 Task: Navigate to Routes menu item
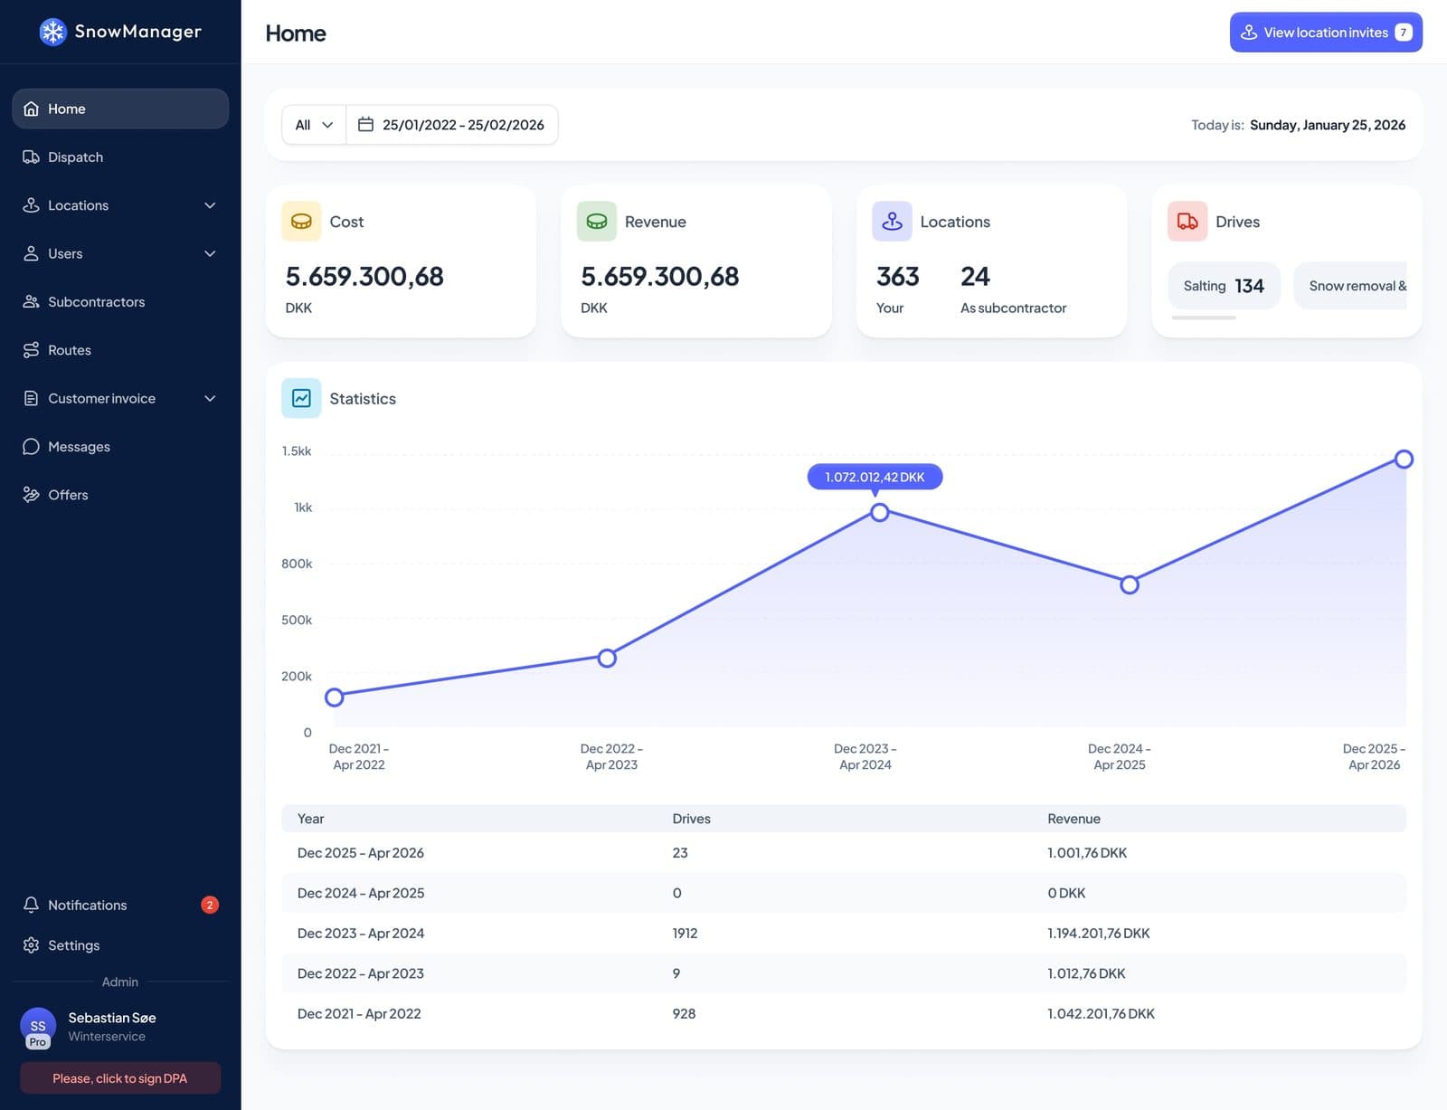click(x=120, y=350)
